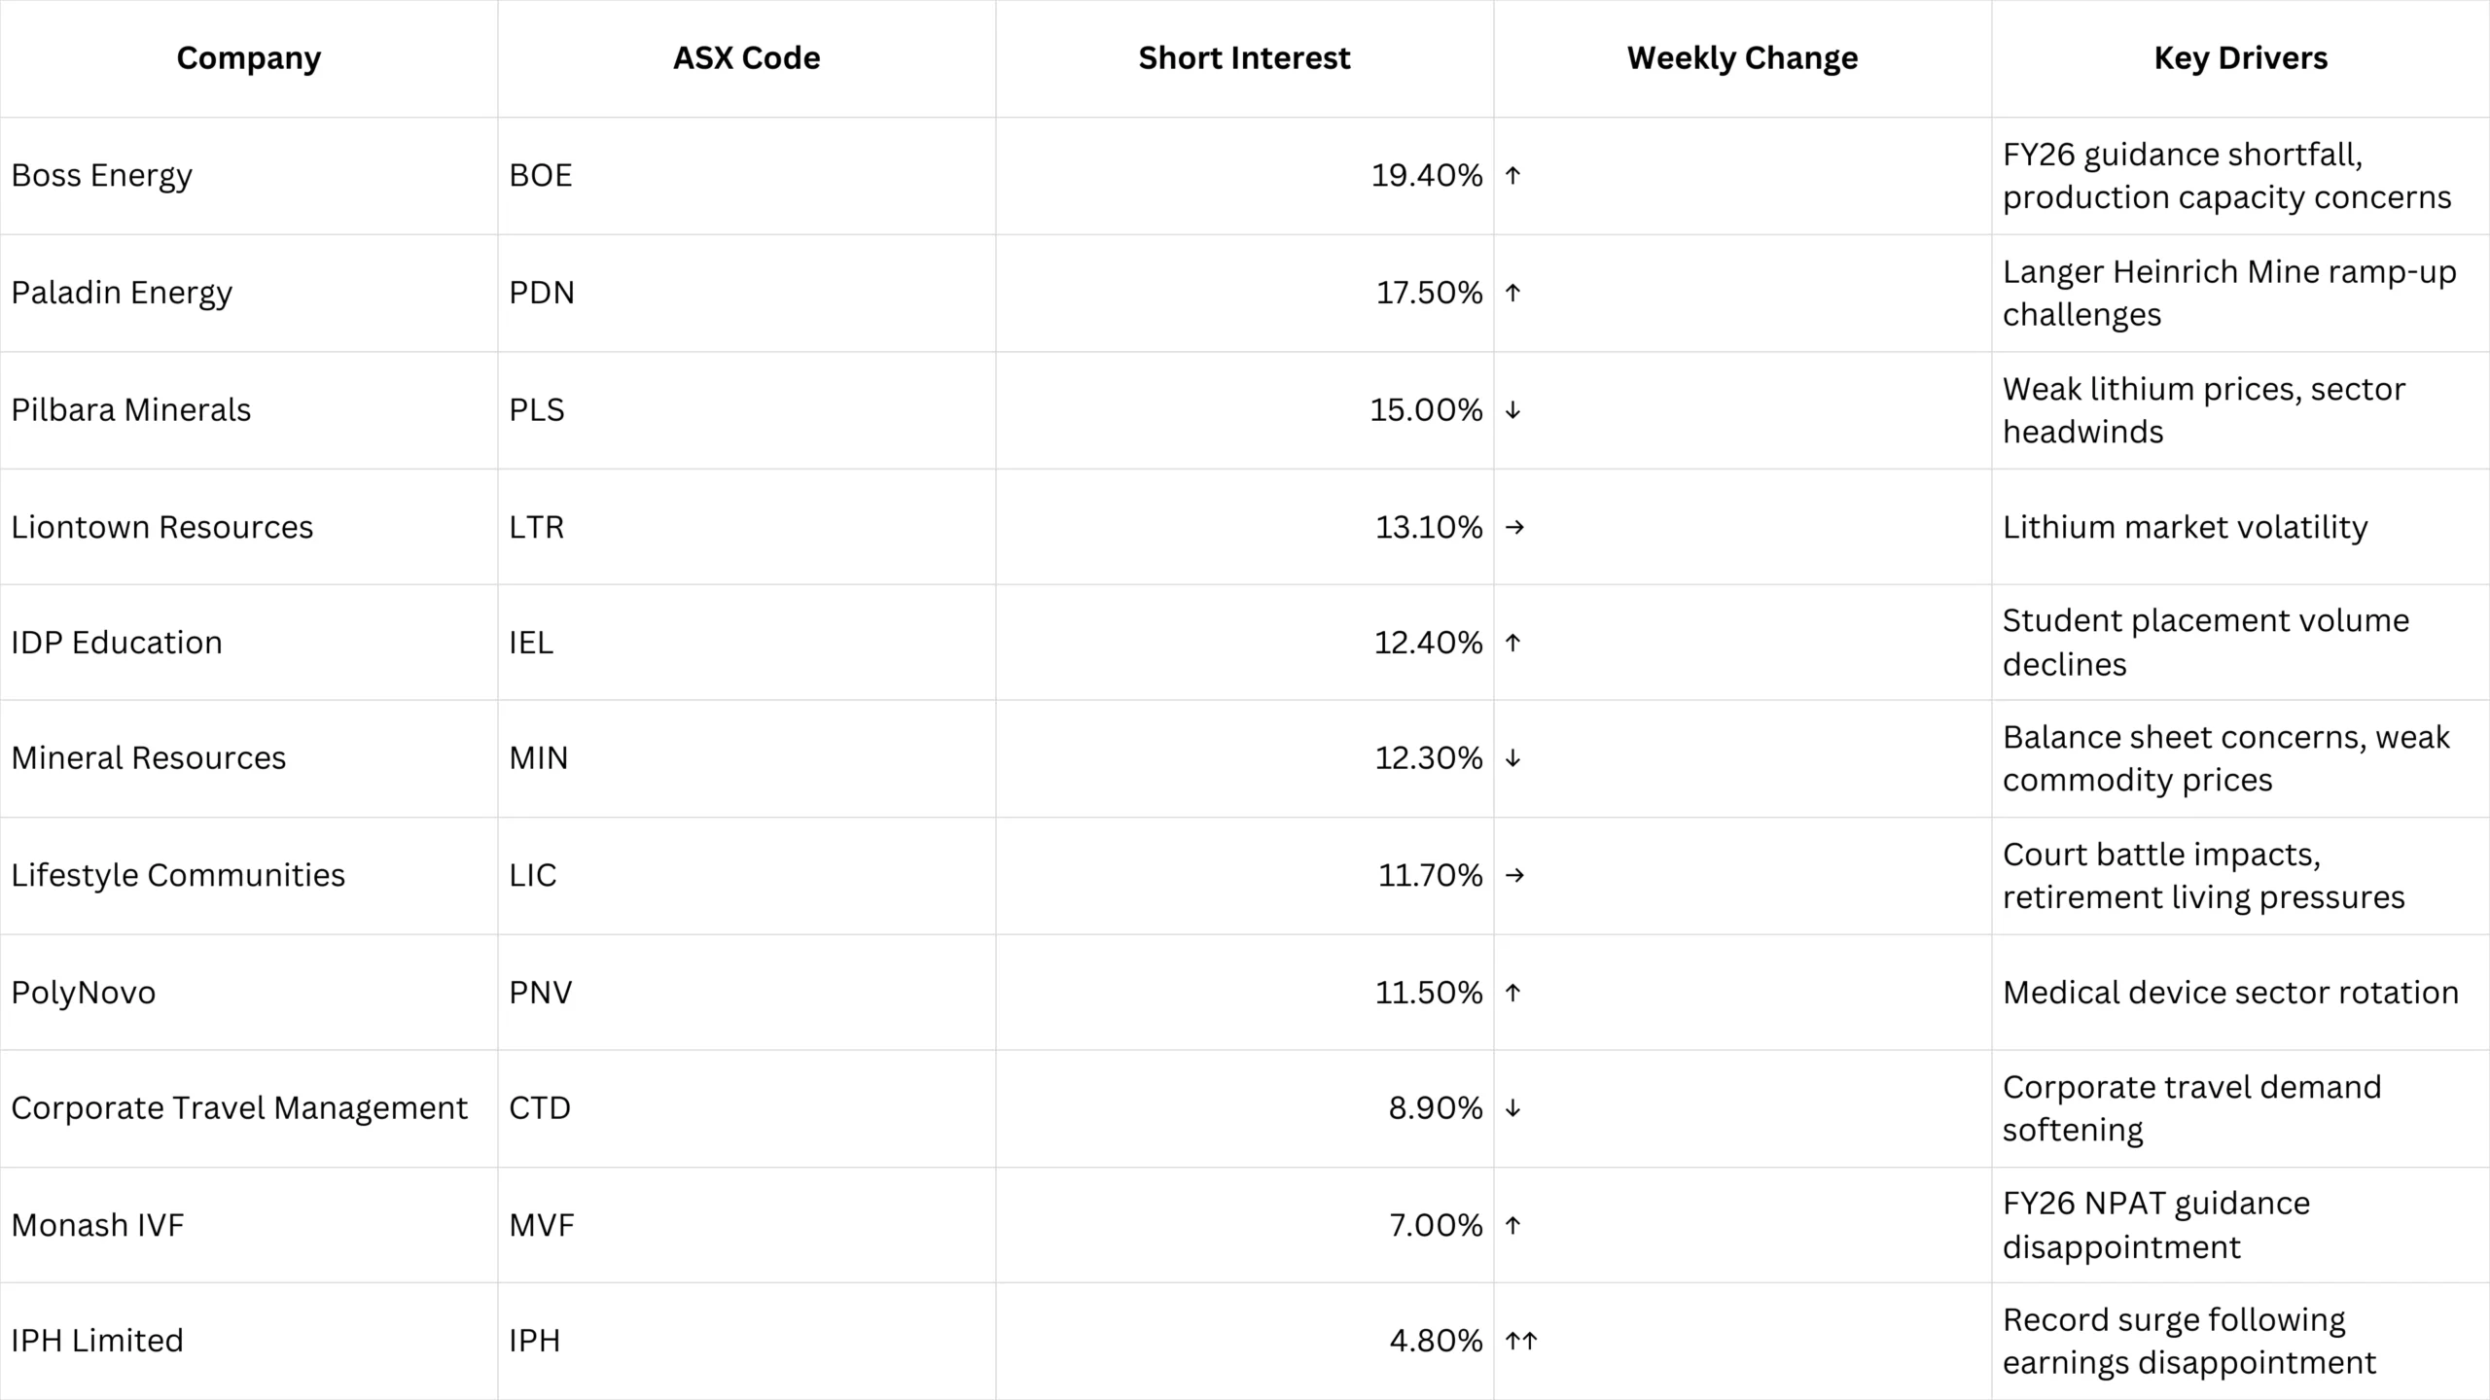Click the down arrow in Pilbara Minerals row
Image resolution: width=2490 pixels, height=1400 pixels.
pos(1512,410)
